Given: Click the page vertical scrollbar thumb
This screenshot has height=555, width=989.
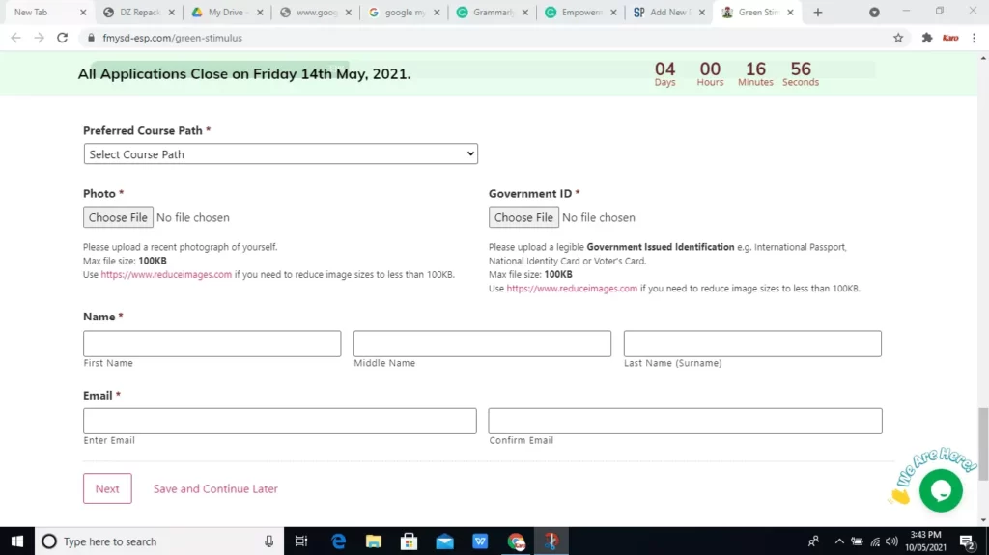Looking at the screenshot, I should (x=982, y=445).
